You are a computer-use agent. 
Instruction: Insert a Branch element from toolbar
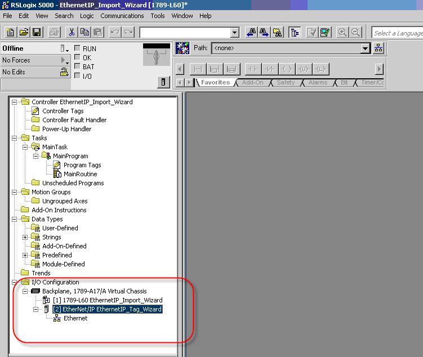click(x=215, y=69)
